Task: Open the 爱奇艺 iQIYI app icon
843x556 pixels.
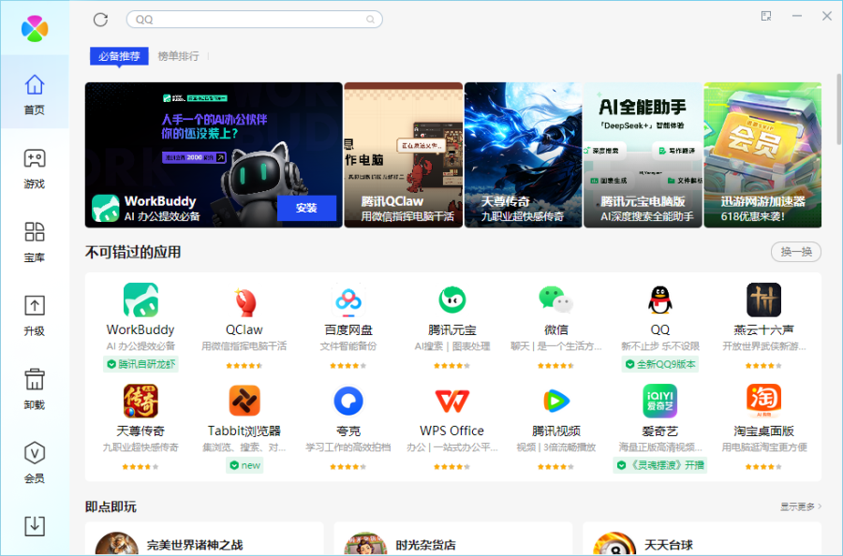Action: pos(659,401)
